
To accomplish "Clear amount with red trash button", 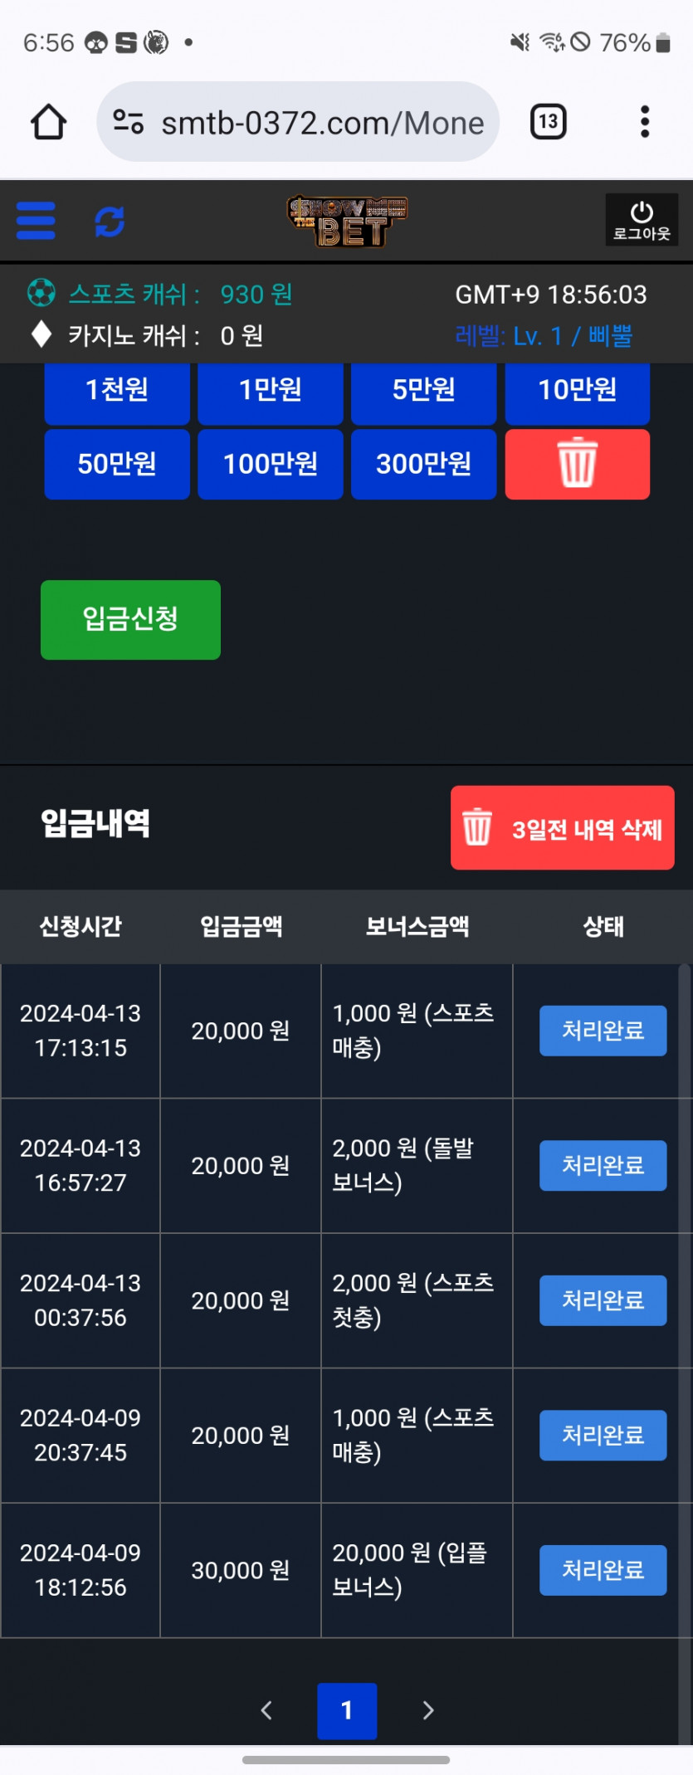I will (577, 464).
